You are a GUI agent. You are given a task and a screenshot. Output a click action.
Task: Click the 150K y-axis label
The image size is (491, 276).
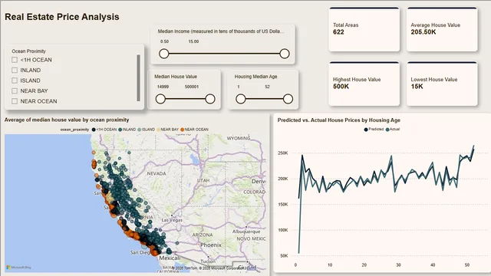pos(283,205)
